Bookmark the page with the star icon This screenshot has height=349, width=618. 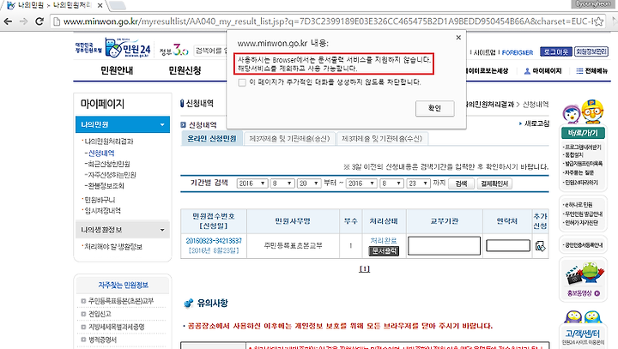coord(599,21)
